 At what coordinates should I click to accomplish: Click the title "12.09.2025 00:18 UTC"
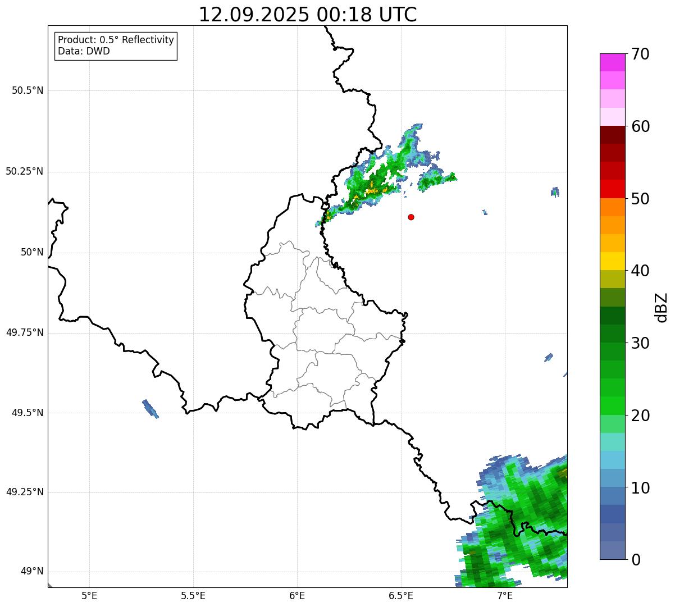tap(308, 15)
